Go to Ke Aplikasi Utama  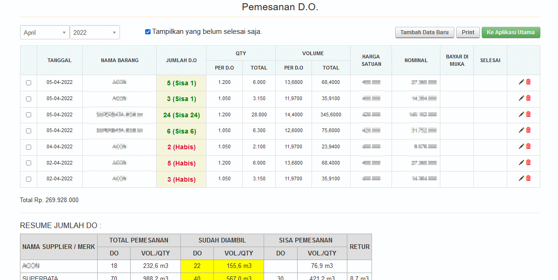point(511,32)
